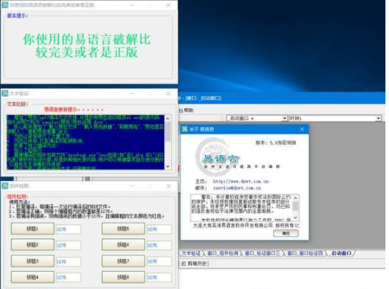Click the red 易语言更新提示 label

coord(74,109)
